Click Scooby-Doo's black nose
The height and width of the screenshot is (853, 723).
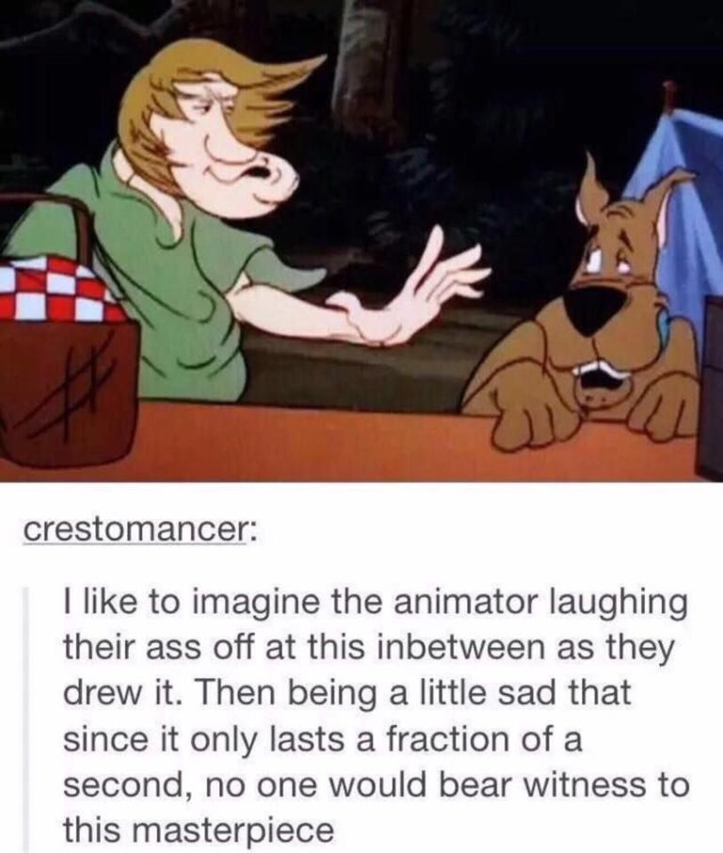pyautogui.click(x=596, y=306)
